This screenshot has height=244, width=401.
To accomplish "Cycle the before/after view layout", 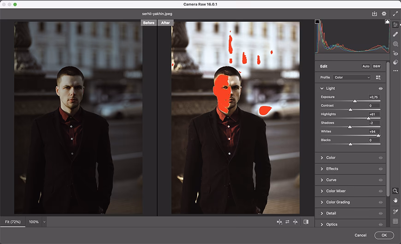I will [x=306, y=222].
